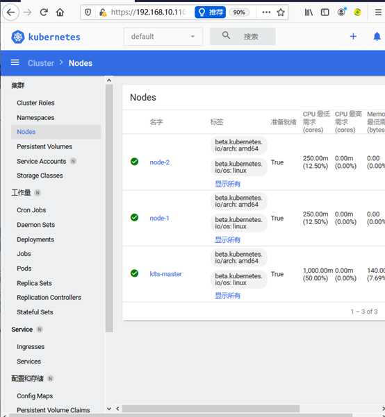The width and height of the screenshot is (385, 417).
Task: Open Stateful Sets in the sidebar
Action: point(35,312)
